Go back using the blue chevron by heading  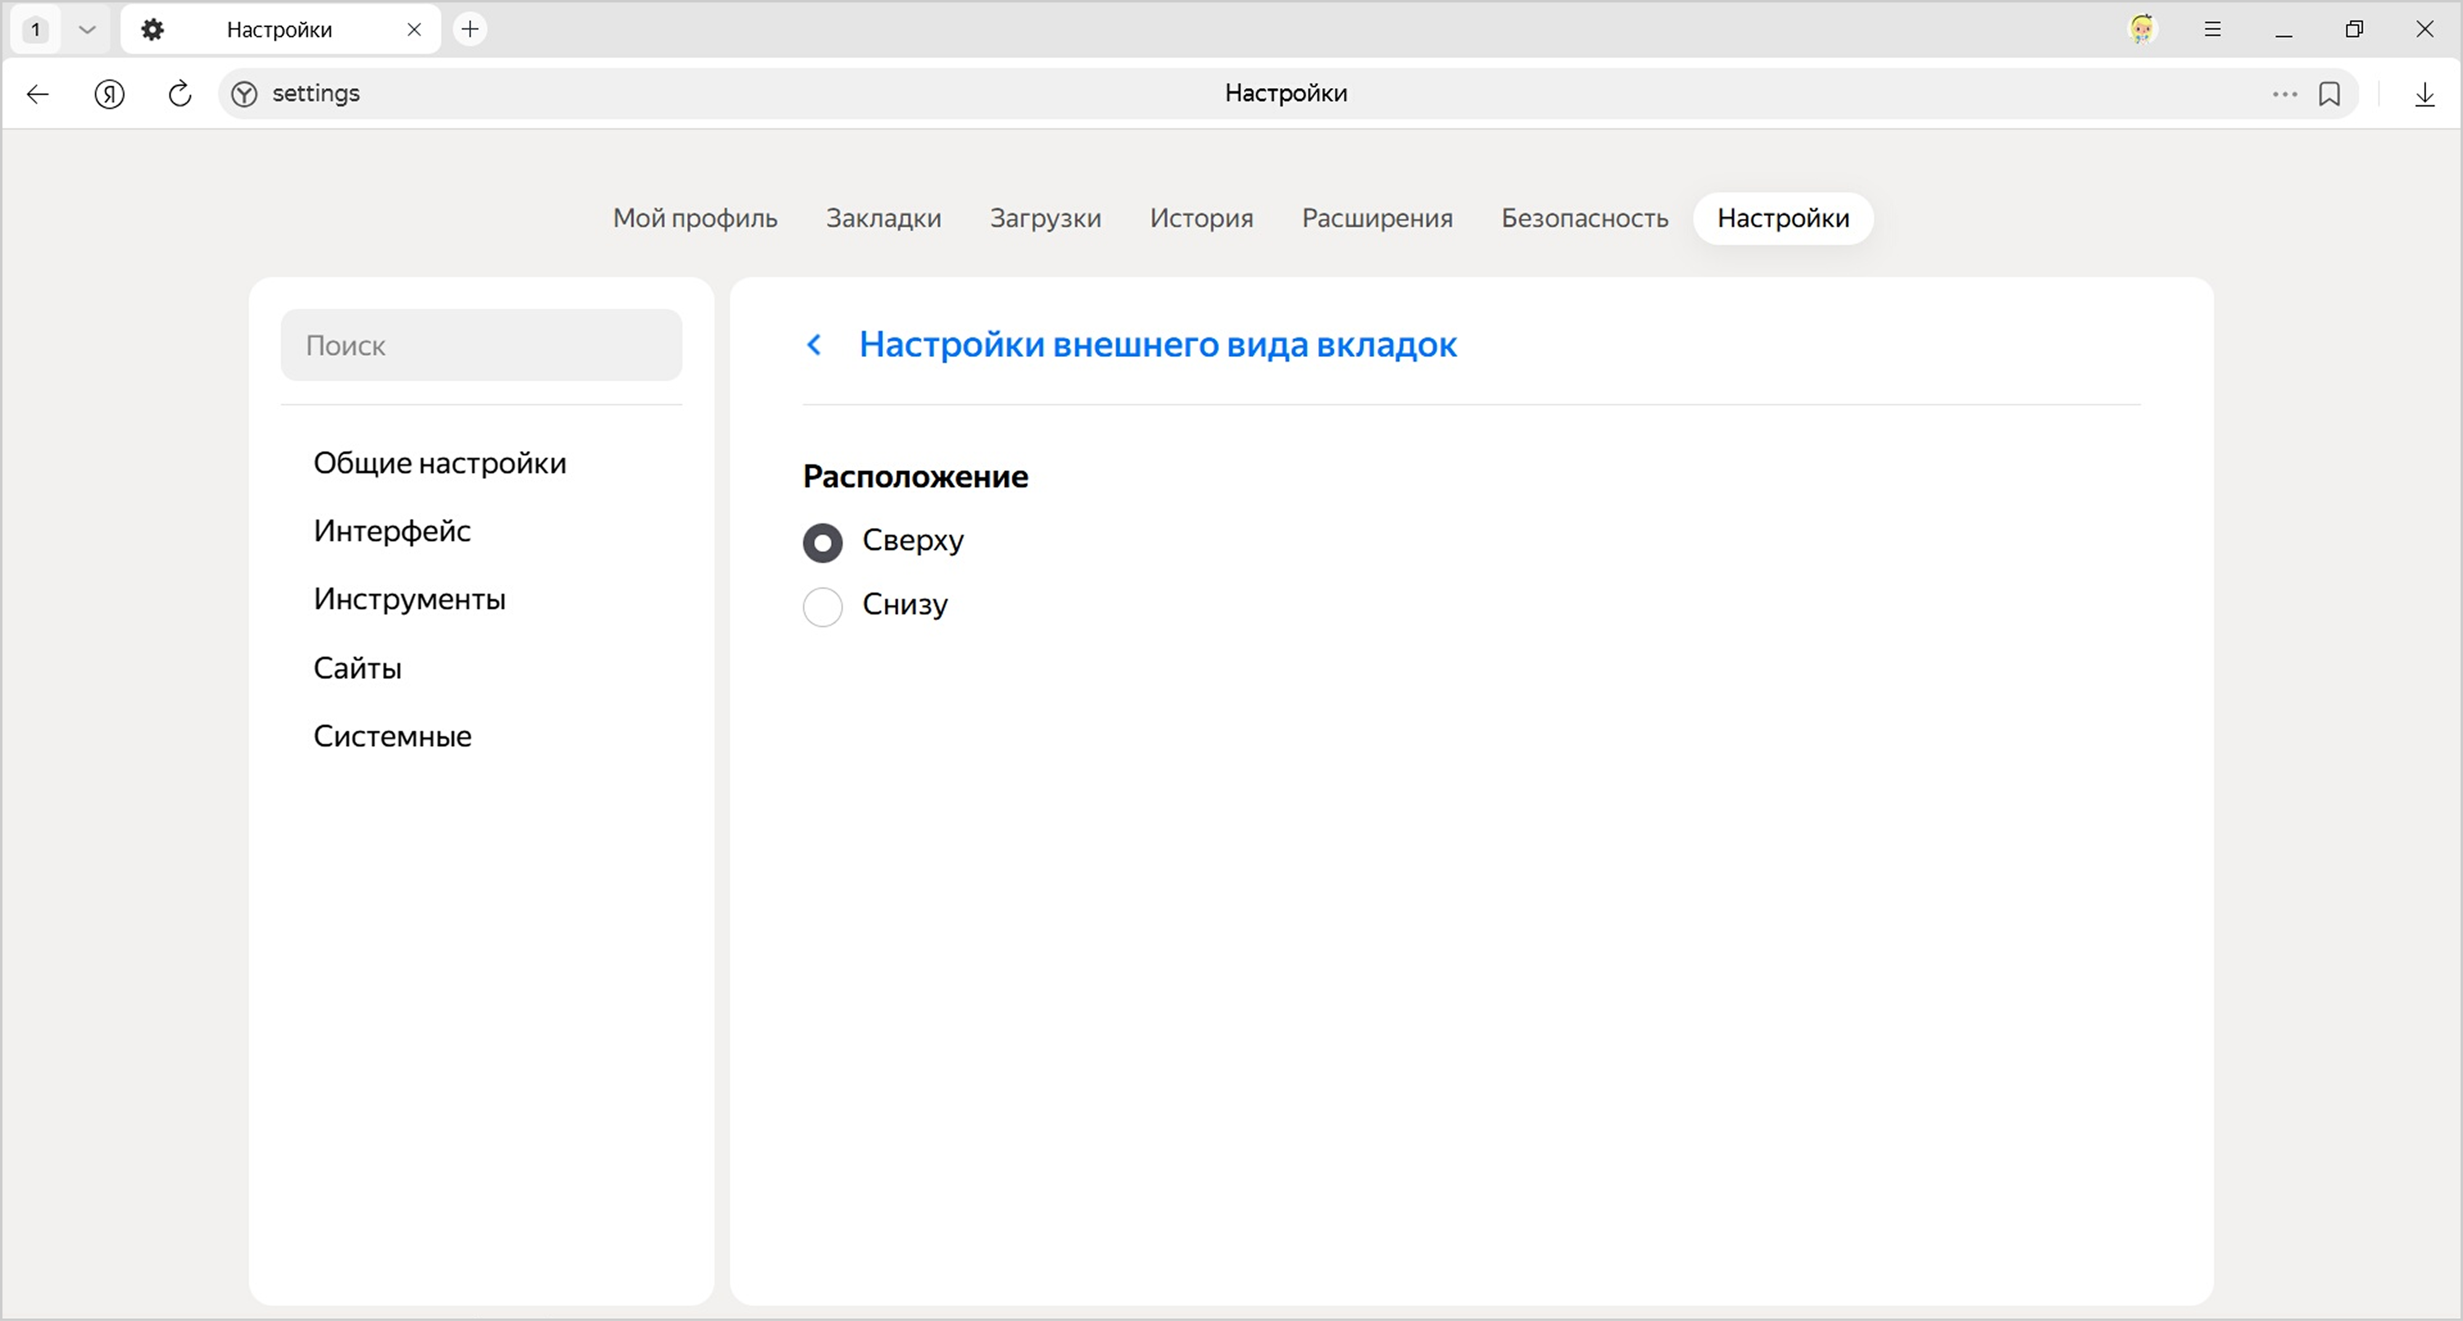point(815,344)
